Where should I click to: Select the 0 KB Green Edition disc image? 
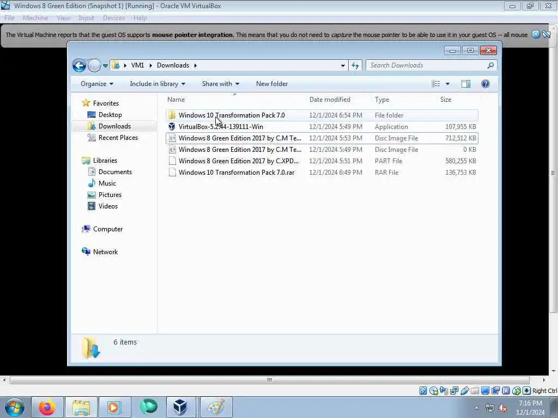(322, 150)
